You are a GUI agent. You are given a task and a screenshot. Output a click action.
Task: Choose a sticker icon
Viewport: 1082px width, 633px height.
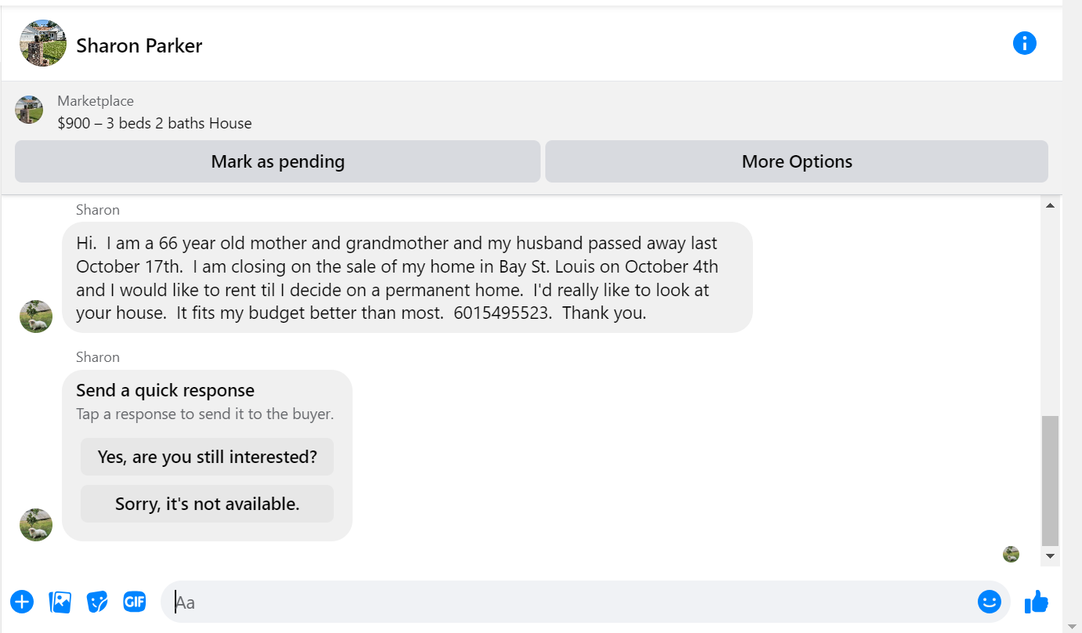tap(97, 602)
